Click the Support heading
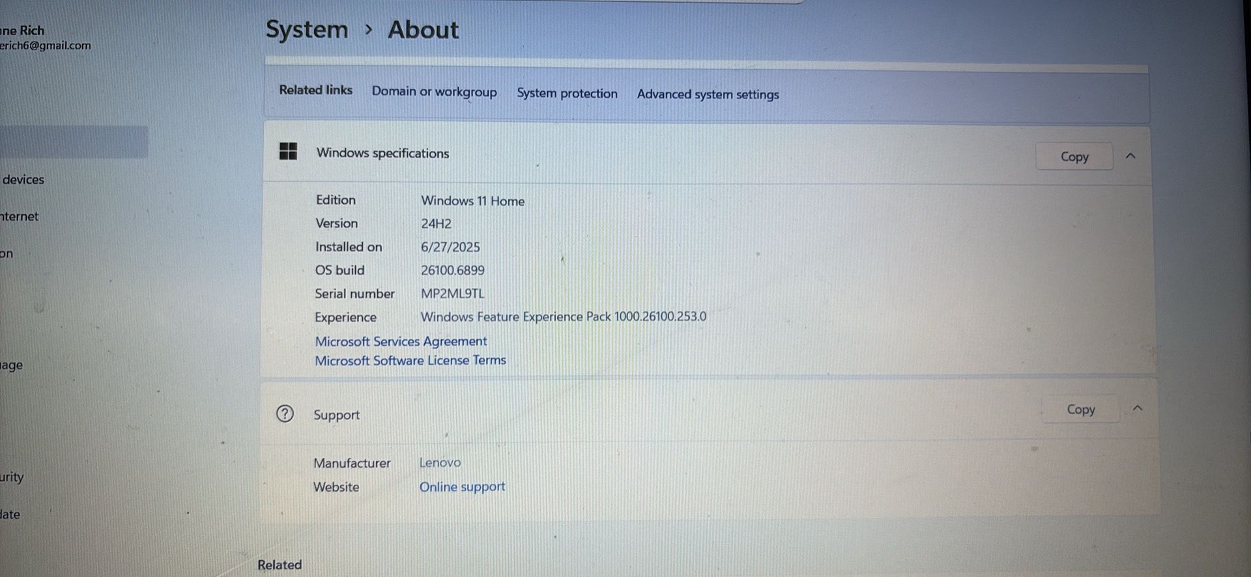Image resolution: width=1251 pixels, height=577 pixels. 336,415
